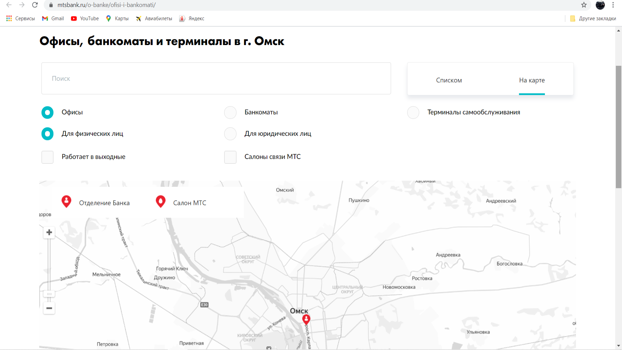The width and height of the screenshot is (622, 350).
Task: Click the Новомосковка label on map
Action: (x=399, y=287)
